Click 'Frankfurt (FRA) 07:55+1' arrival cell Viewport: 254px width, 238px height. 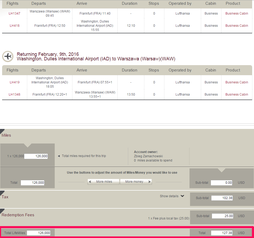click(x=95, y=82)
